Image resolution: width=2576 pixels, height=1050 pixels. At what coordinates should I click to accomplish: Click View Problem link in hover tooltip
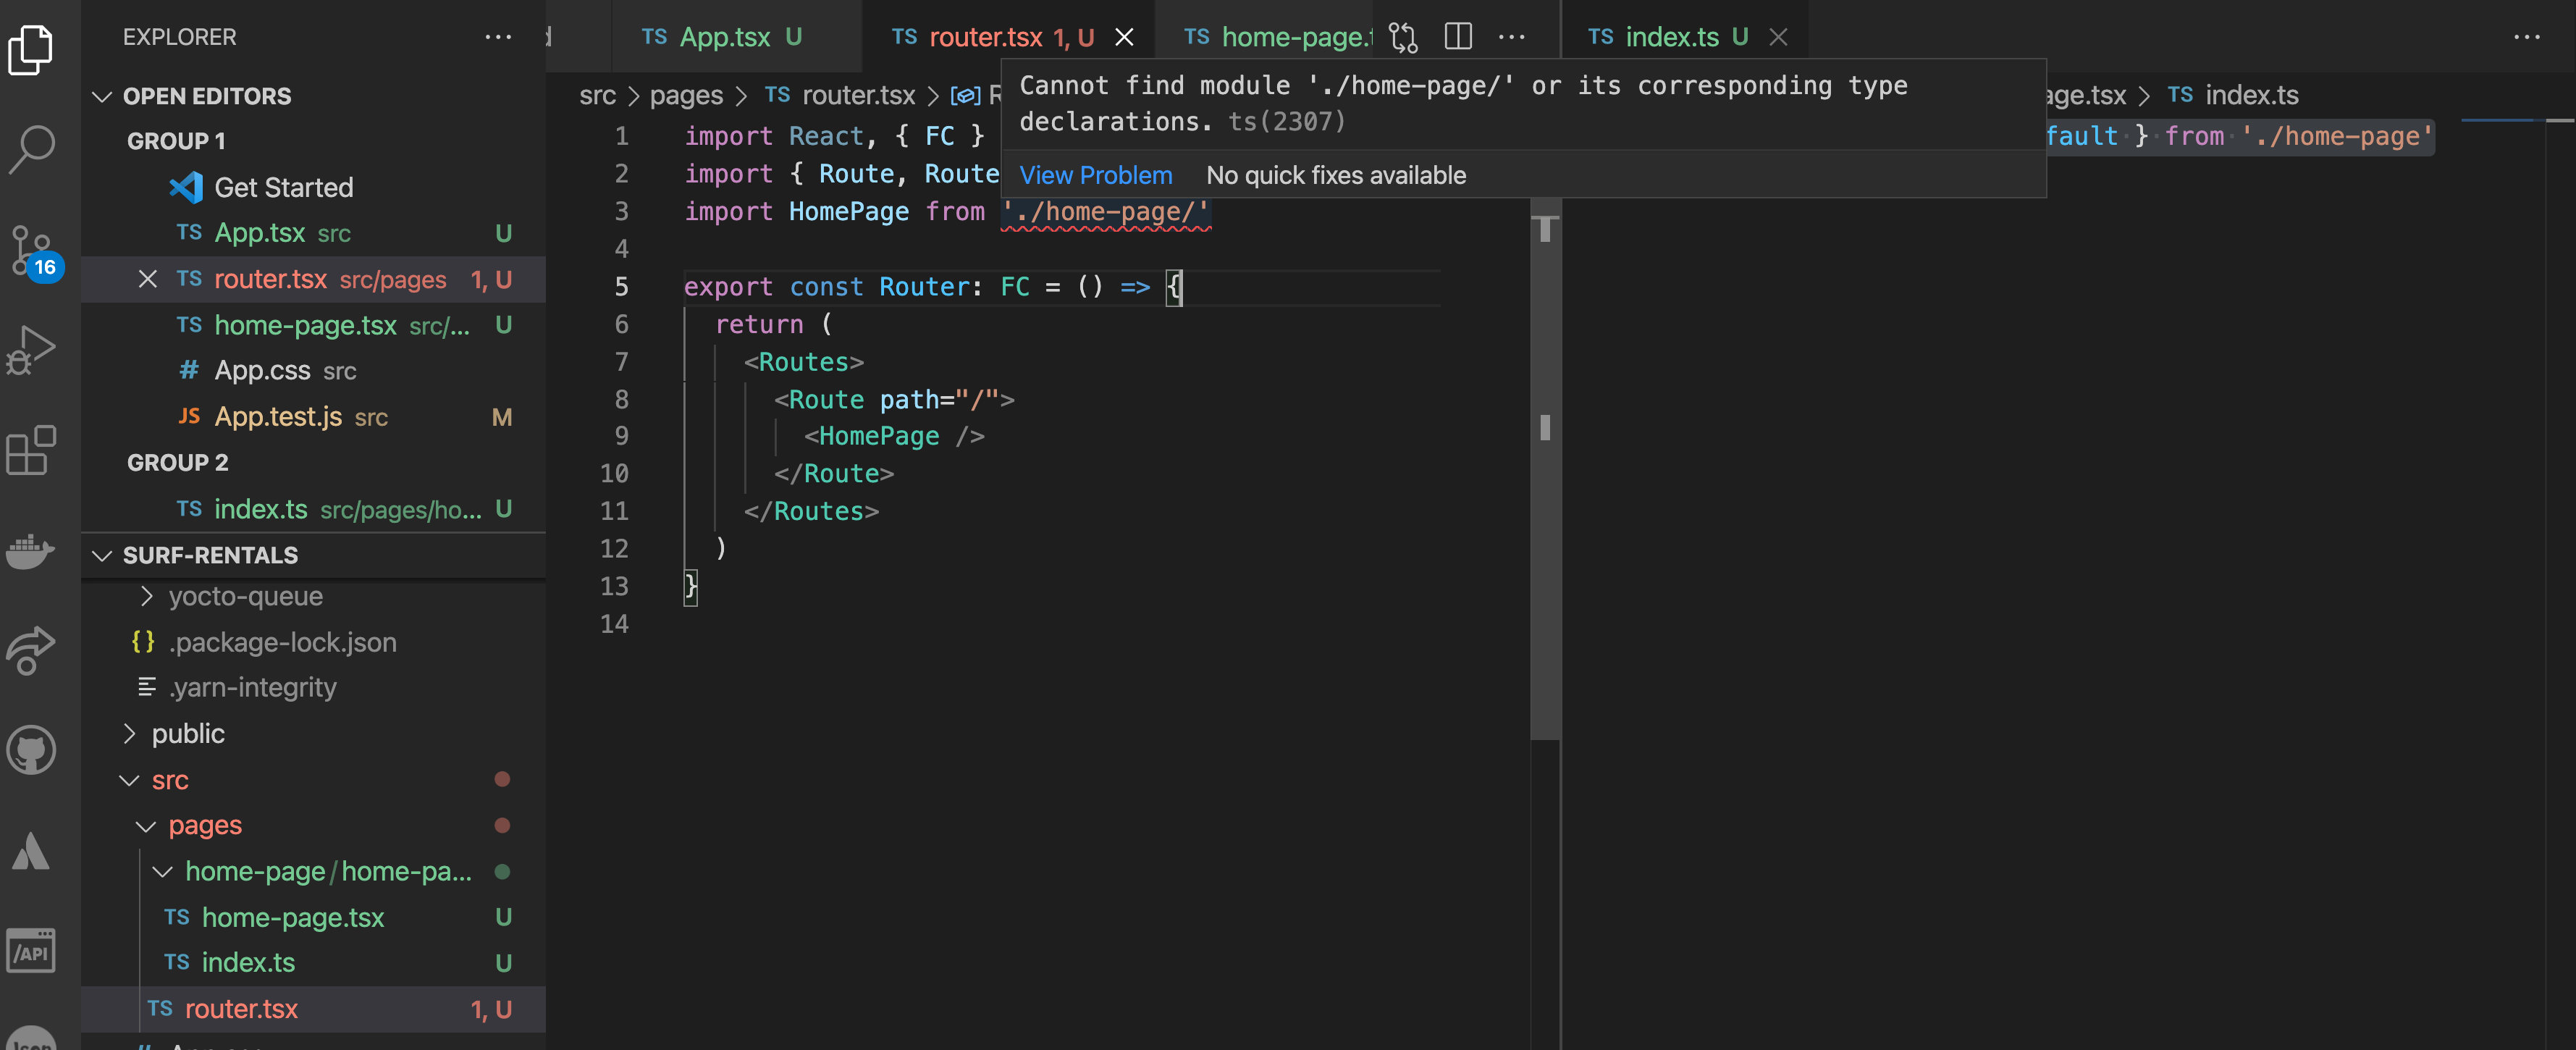click(1096, 175)
